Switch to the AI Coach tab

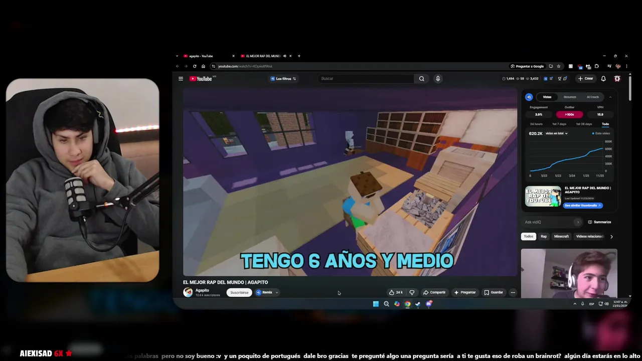593,97
